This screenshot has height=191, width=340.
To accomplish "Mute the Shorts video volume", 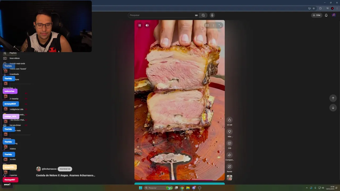I will [x=147, y=25].
